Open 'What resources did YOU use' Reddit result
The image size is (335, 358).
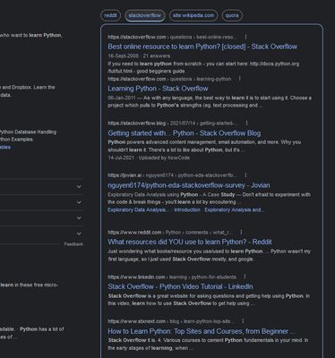tap(190, 242)
